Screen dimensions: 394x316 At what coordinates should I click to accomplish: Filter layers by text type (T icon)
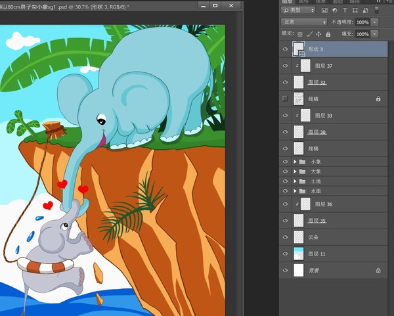pos(345,11)
